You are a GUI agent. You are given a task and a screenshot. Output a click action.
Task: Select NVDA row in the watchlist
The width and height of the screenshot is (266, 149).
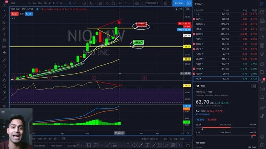click(x=226, y=69)
